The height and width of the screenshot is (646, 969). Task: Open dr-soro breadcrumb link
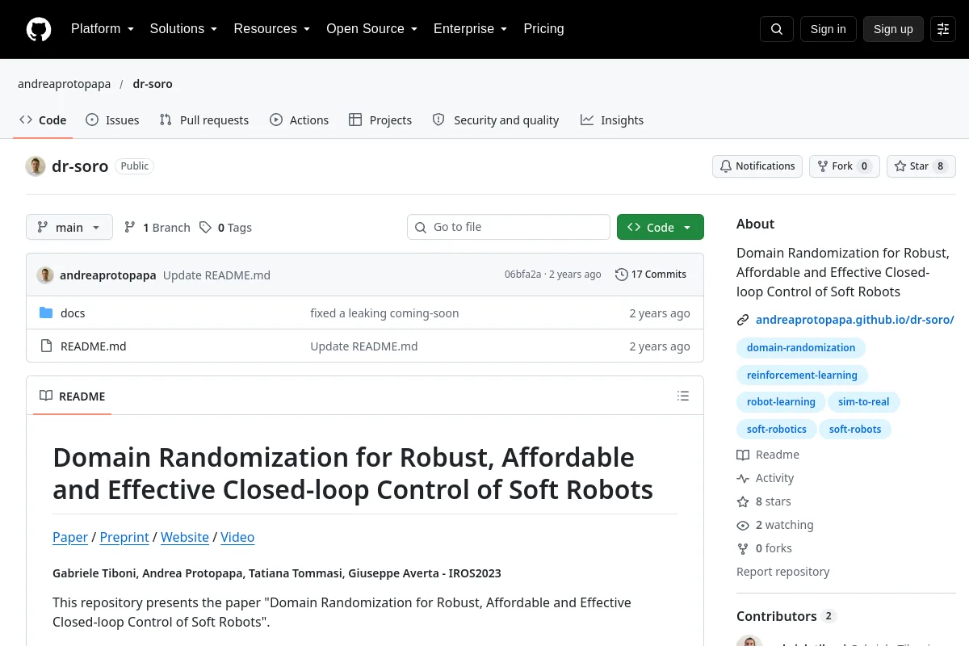pyautogui.click(x=153, y=84)
